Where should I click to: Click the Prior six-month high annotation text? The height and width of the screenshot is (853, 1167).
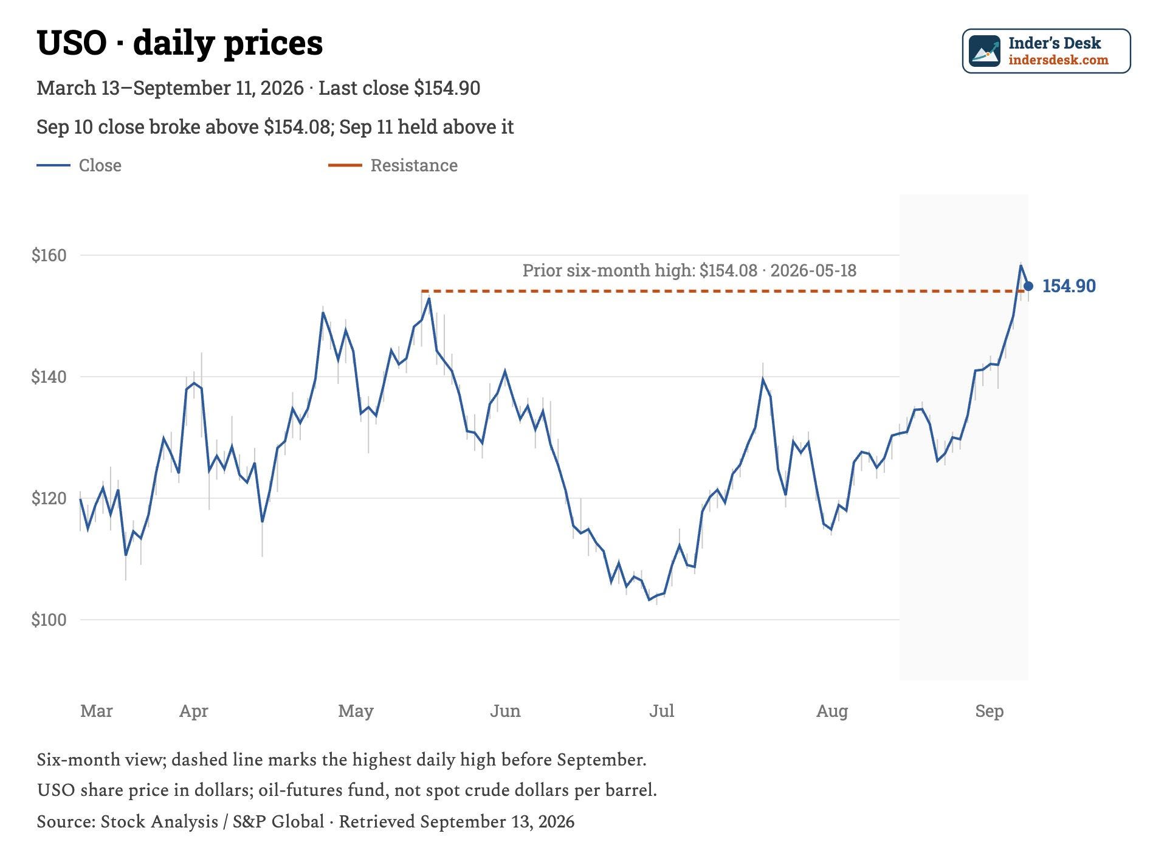coord(689,270)
